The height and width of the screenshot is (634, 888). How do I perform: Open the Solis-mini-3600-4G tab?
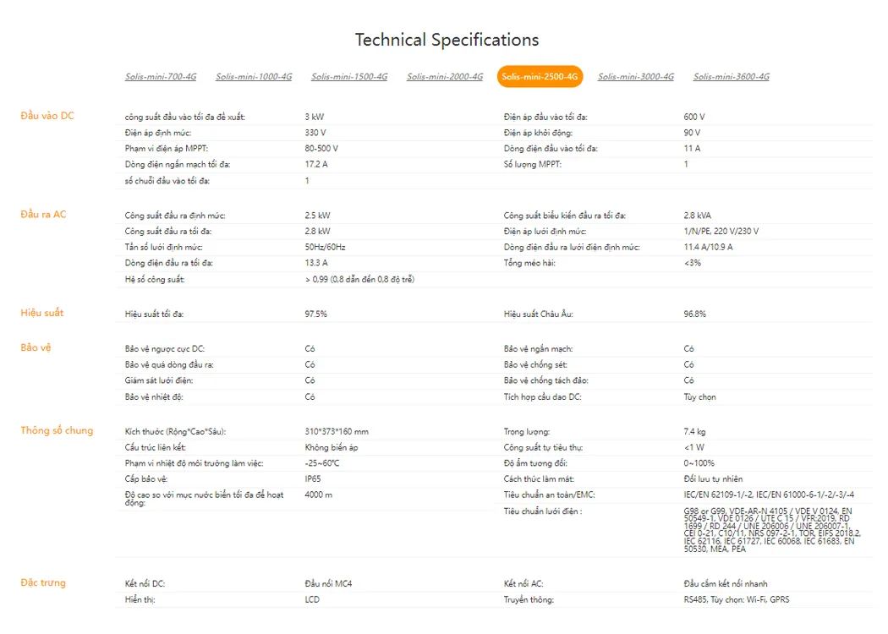732,77
